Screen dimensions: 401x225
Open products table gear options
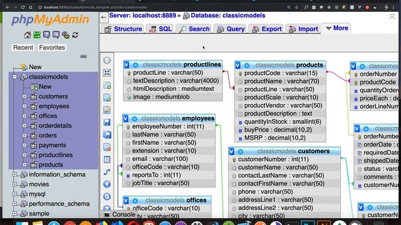point(246,65)
